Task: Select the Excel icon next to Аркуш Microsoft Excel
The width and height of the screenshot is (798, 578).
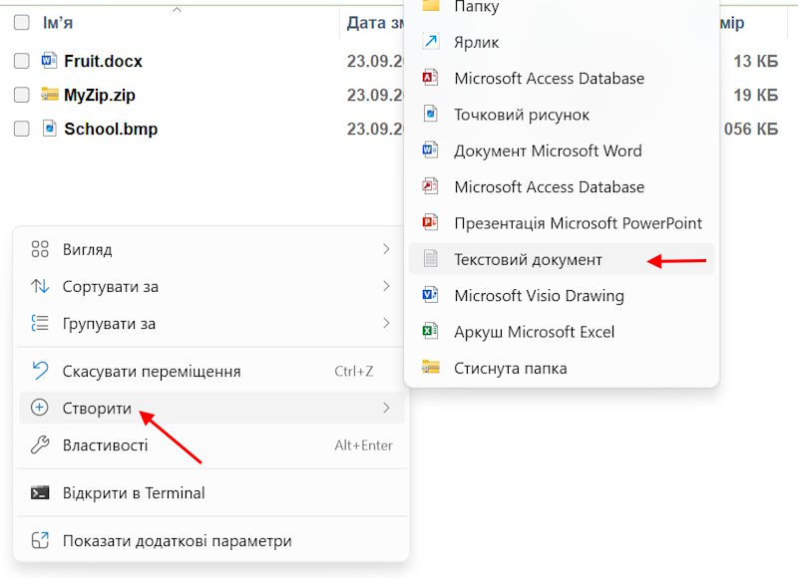Action: (x=431, y=331)
